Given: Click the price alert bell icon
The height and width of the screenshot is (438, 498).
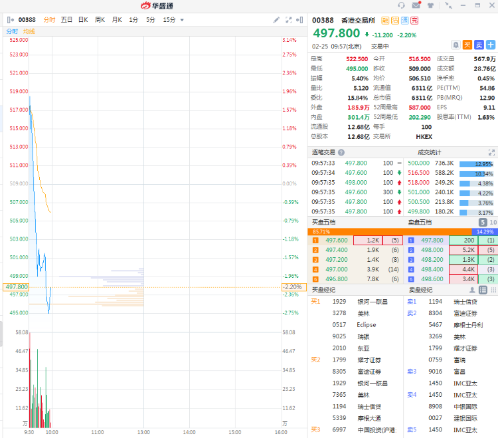Looking at the screenshot, I should (456, 45).
